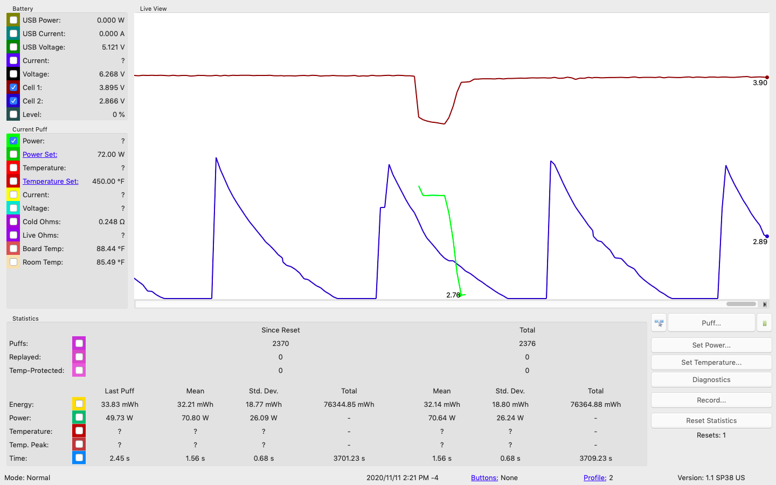
Task: Tick the Temp-Protected statistics checkbox
Action: (x=79, y=370)
